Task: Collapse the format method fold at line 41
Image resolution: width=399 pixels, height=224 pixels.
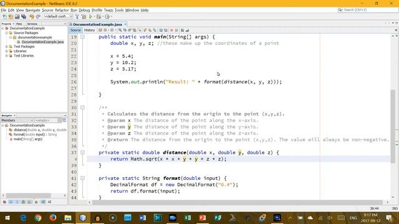Action: pos(82,178)
